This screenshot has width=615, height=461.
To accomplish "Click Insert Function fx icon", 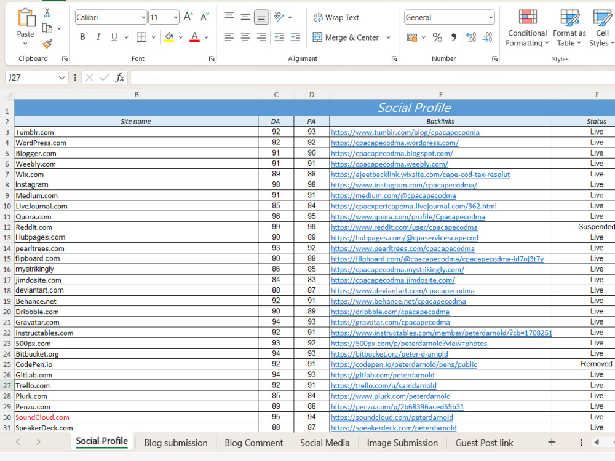I will click(120, 77).
